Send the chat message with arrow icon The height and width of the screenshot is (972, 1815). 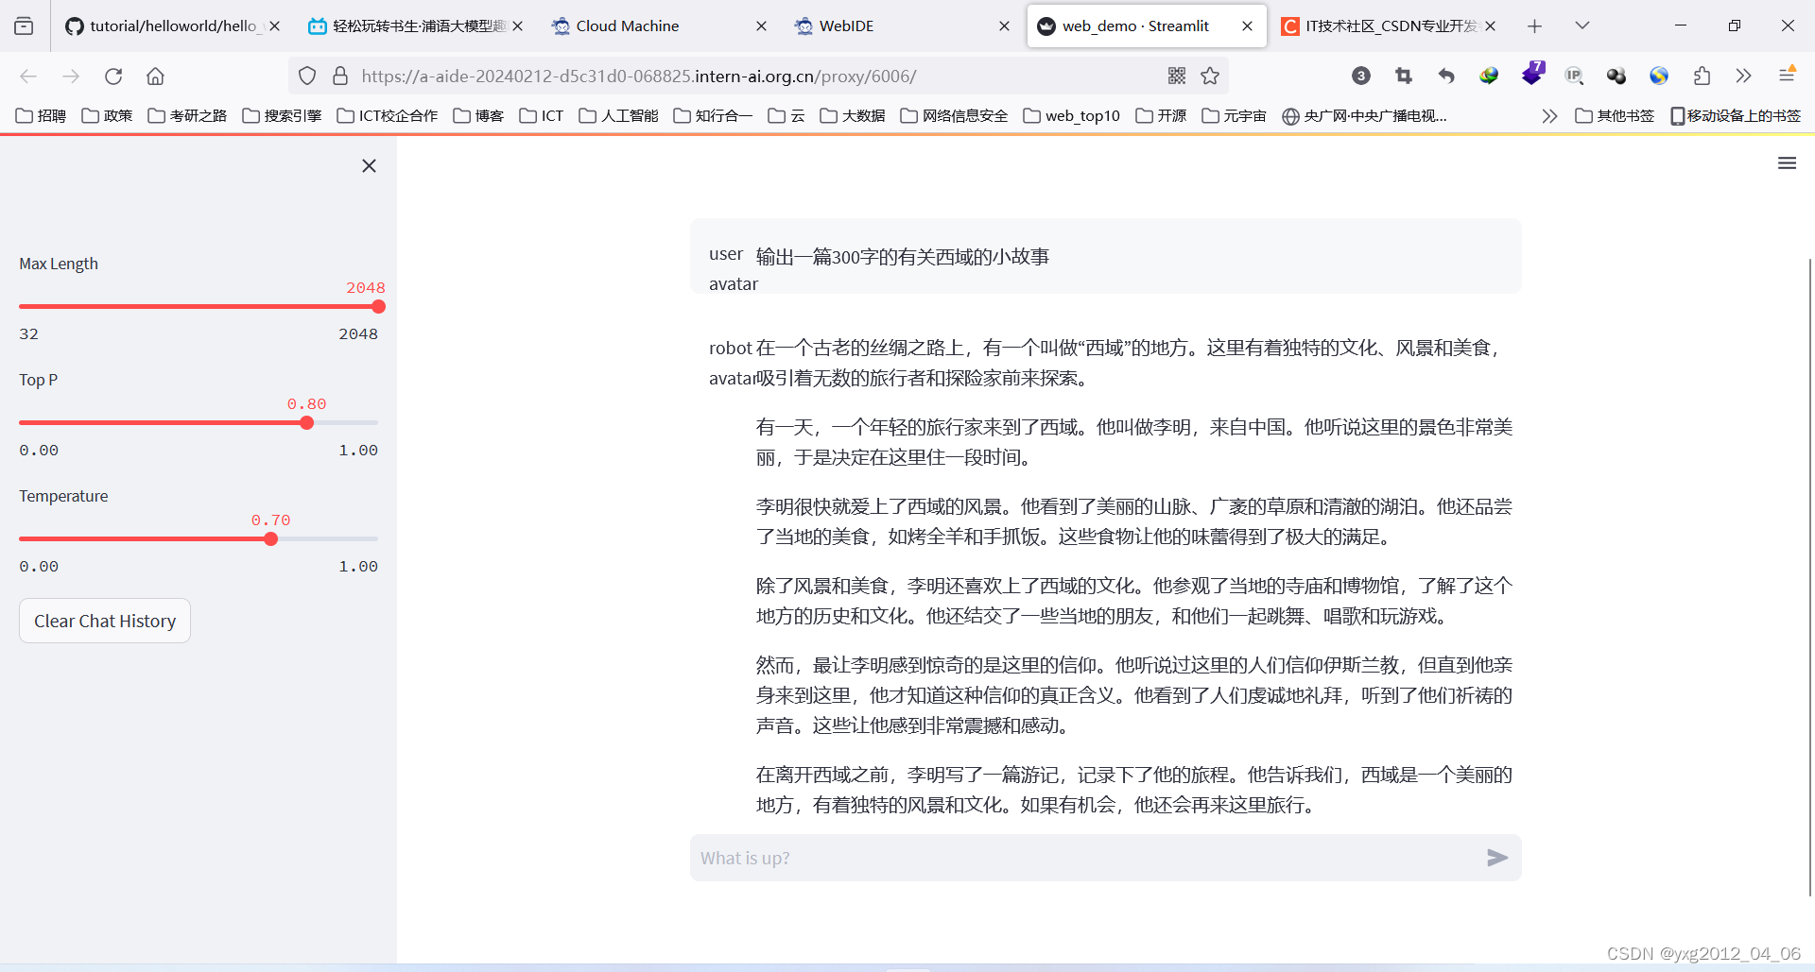pos(1497,858)
